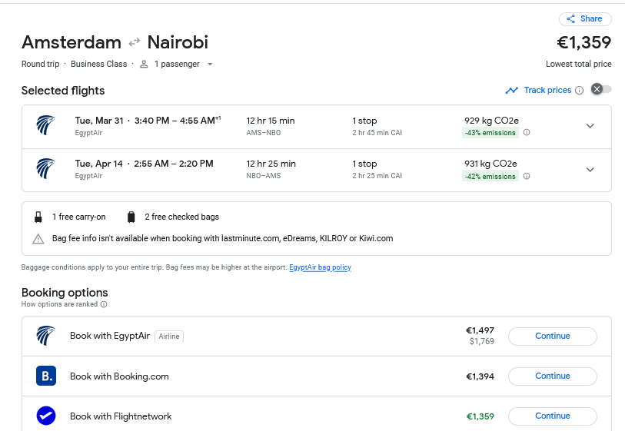Expand the Apr 14 return flight details
This screenshot has width=625, height=431.
click(590, 170)
